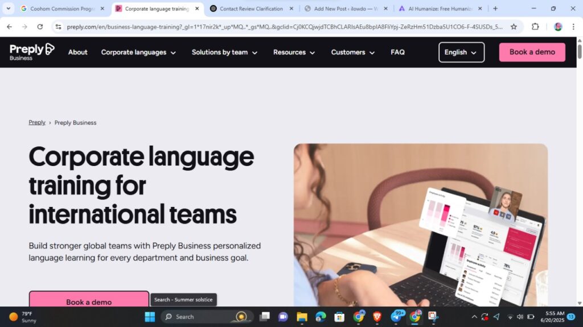
Task: Open Microsoft Edge from taskbar
Action: [321, 317]
